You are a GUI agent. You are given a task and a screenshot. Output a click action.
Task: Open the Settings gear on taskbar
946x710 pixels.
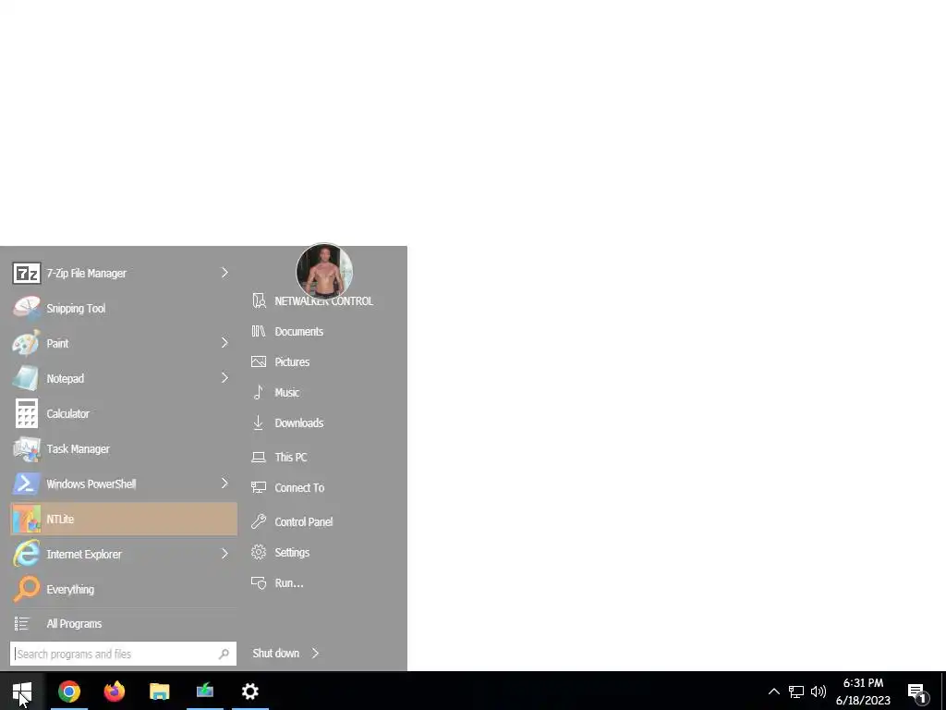click(x=249, y=692)
